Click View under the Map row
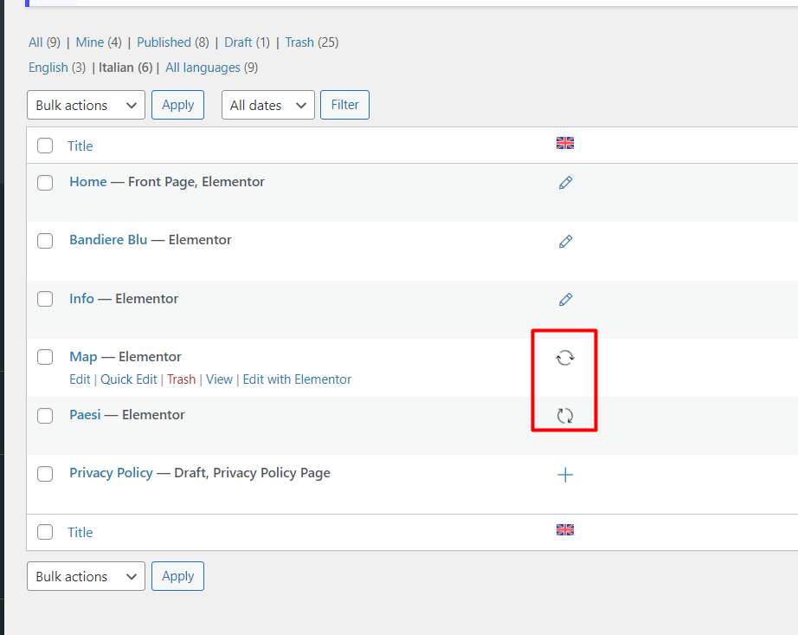This screenshot has width=798, height=635. tap(219, 379)
